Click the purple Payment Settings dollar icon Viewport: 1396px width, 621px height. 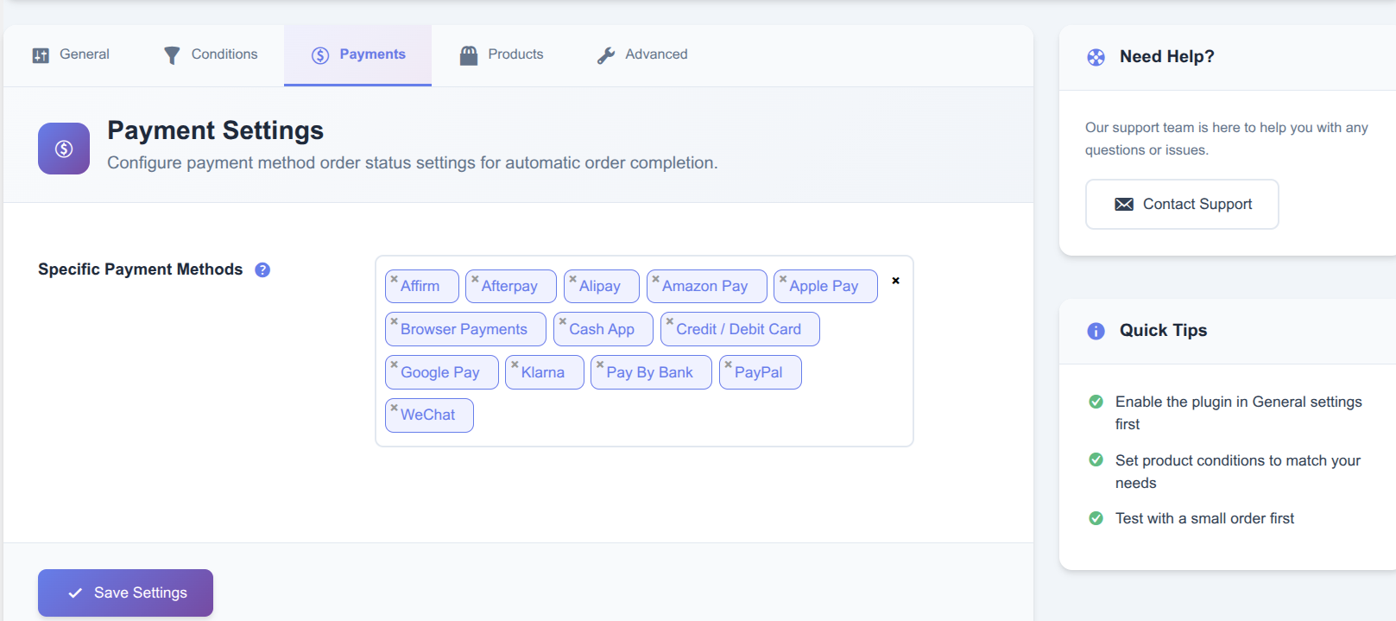(x=64, y=149)
